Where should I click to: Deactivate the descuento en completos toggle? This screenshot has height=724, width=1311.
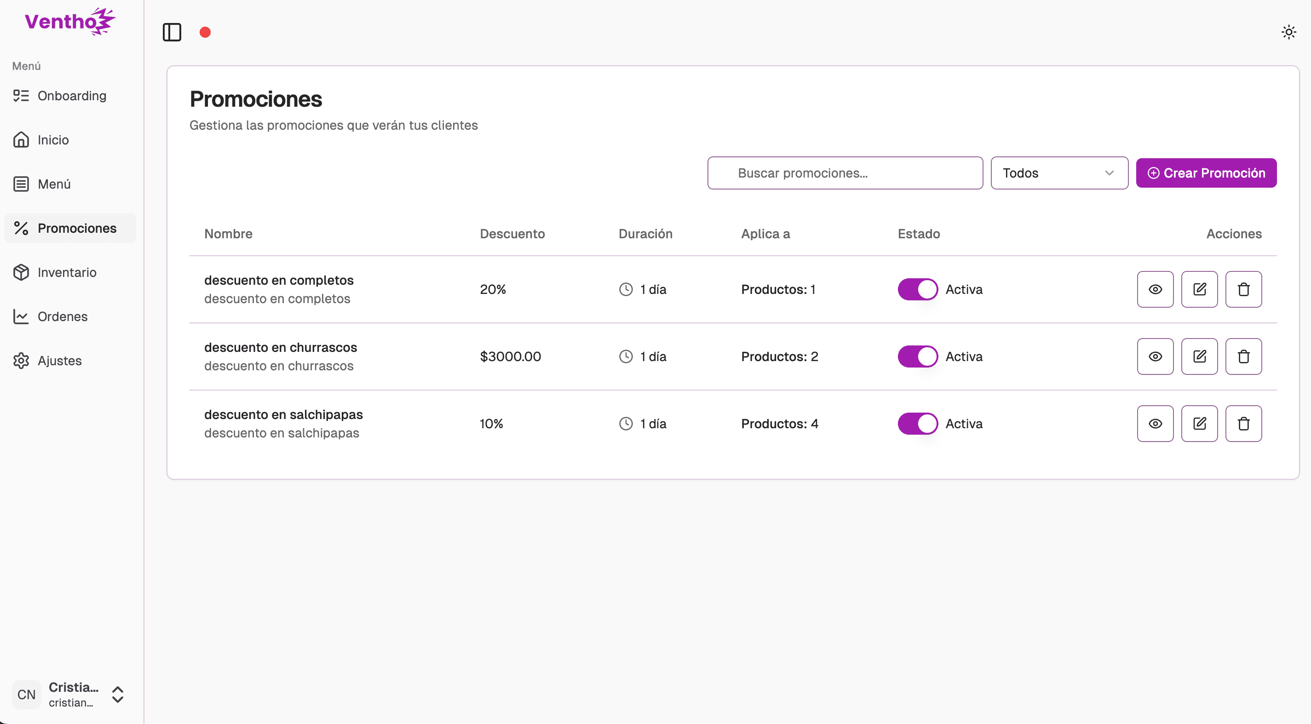917,289
